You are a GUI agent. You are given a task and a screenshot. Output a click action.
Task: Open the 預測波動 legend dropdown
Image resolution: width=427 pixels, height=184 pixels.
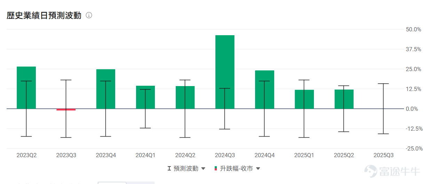point(203,169)
